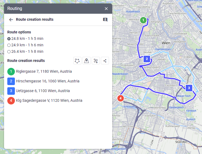This screenshot has width=202, height=154.
Task: Open Uetzgasse 6, 1100 Wien stop
Action: pos(43,91)
